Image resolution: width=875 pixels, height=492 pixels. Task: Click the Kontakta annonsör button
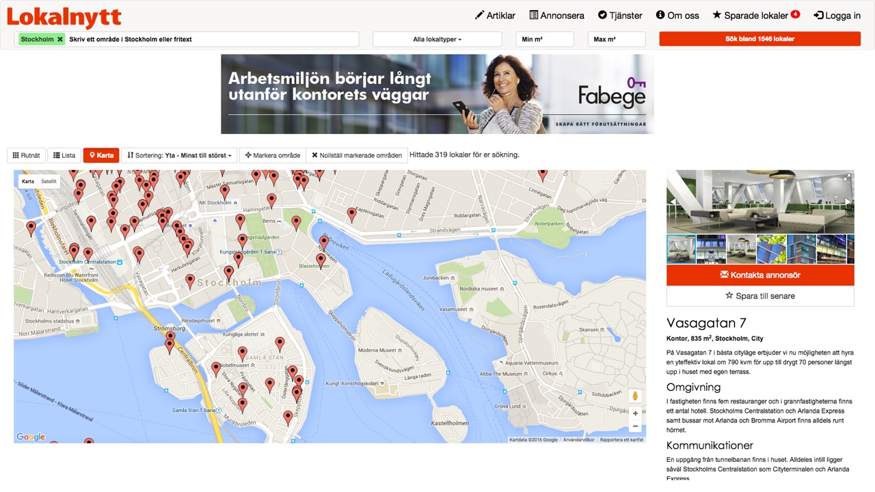pyautogui.click(x=760, y=275)
